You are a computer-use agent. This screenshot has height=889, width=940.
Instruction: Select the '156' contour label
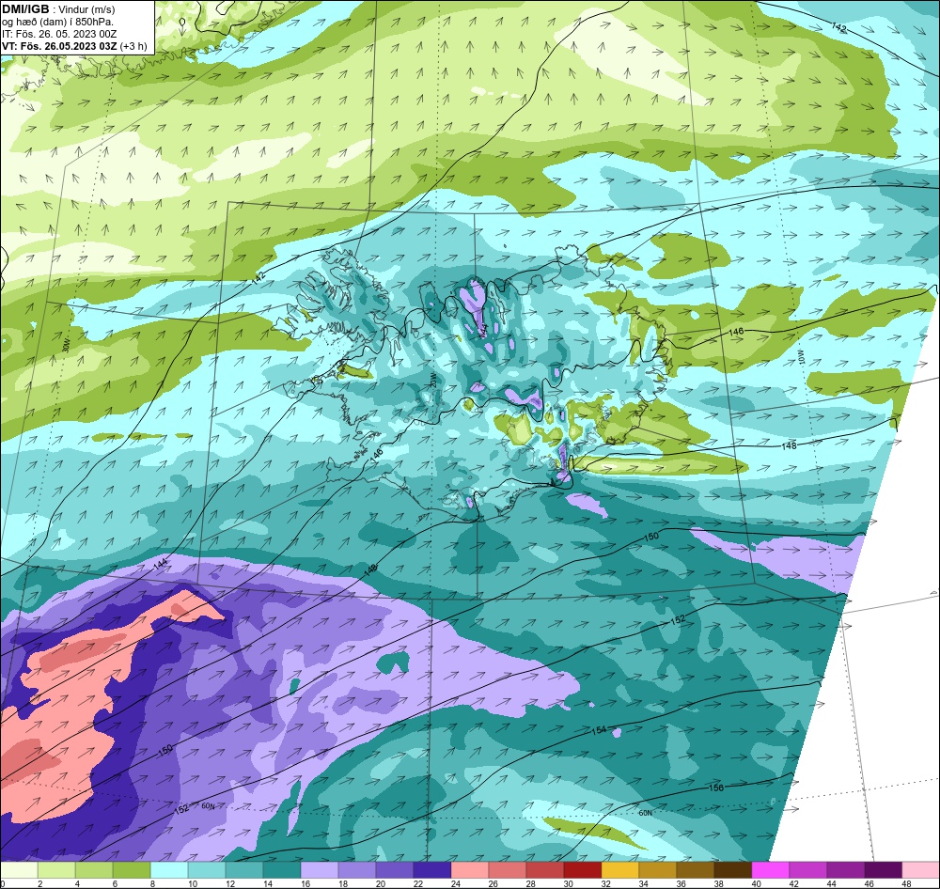(x=715, y=788)
